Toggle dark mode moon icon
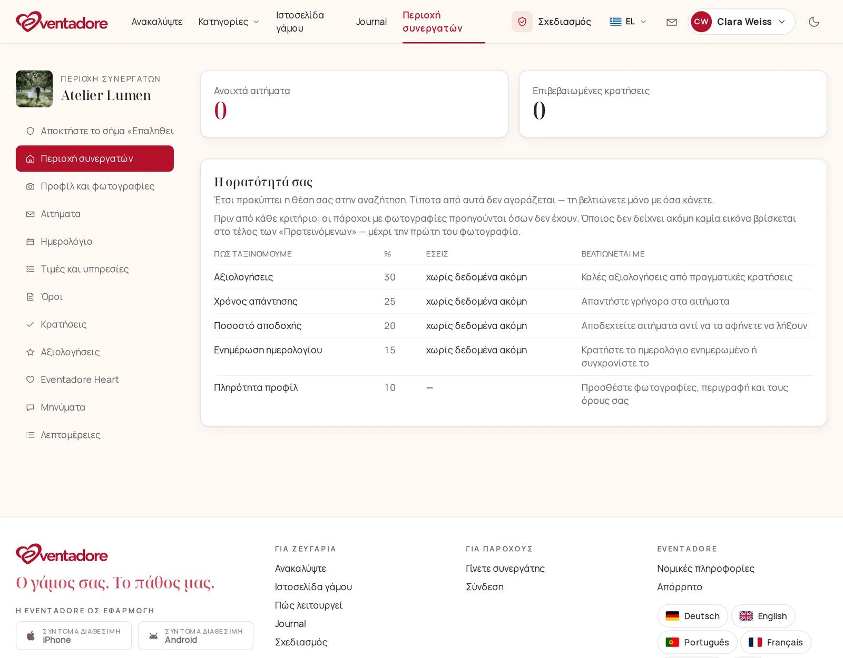 tap(814, 22)
